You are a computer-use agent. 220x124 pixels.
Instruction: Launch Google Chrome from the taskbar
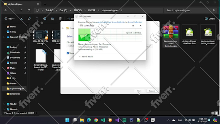tap(96, 120)
